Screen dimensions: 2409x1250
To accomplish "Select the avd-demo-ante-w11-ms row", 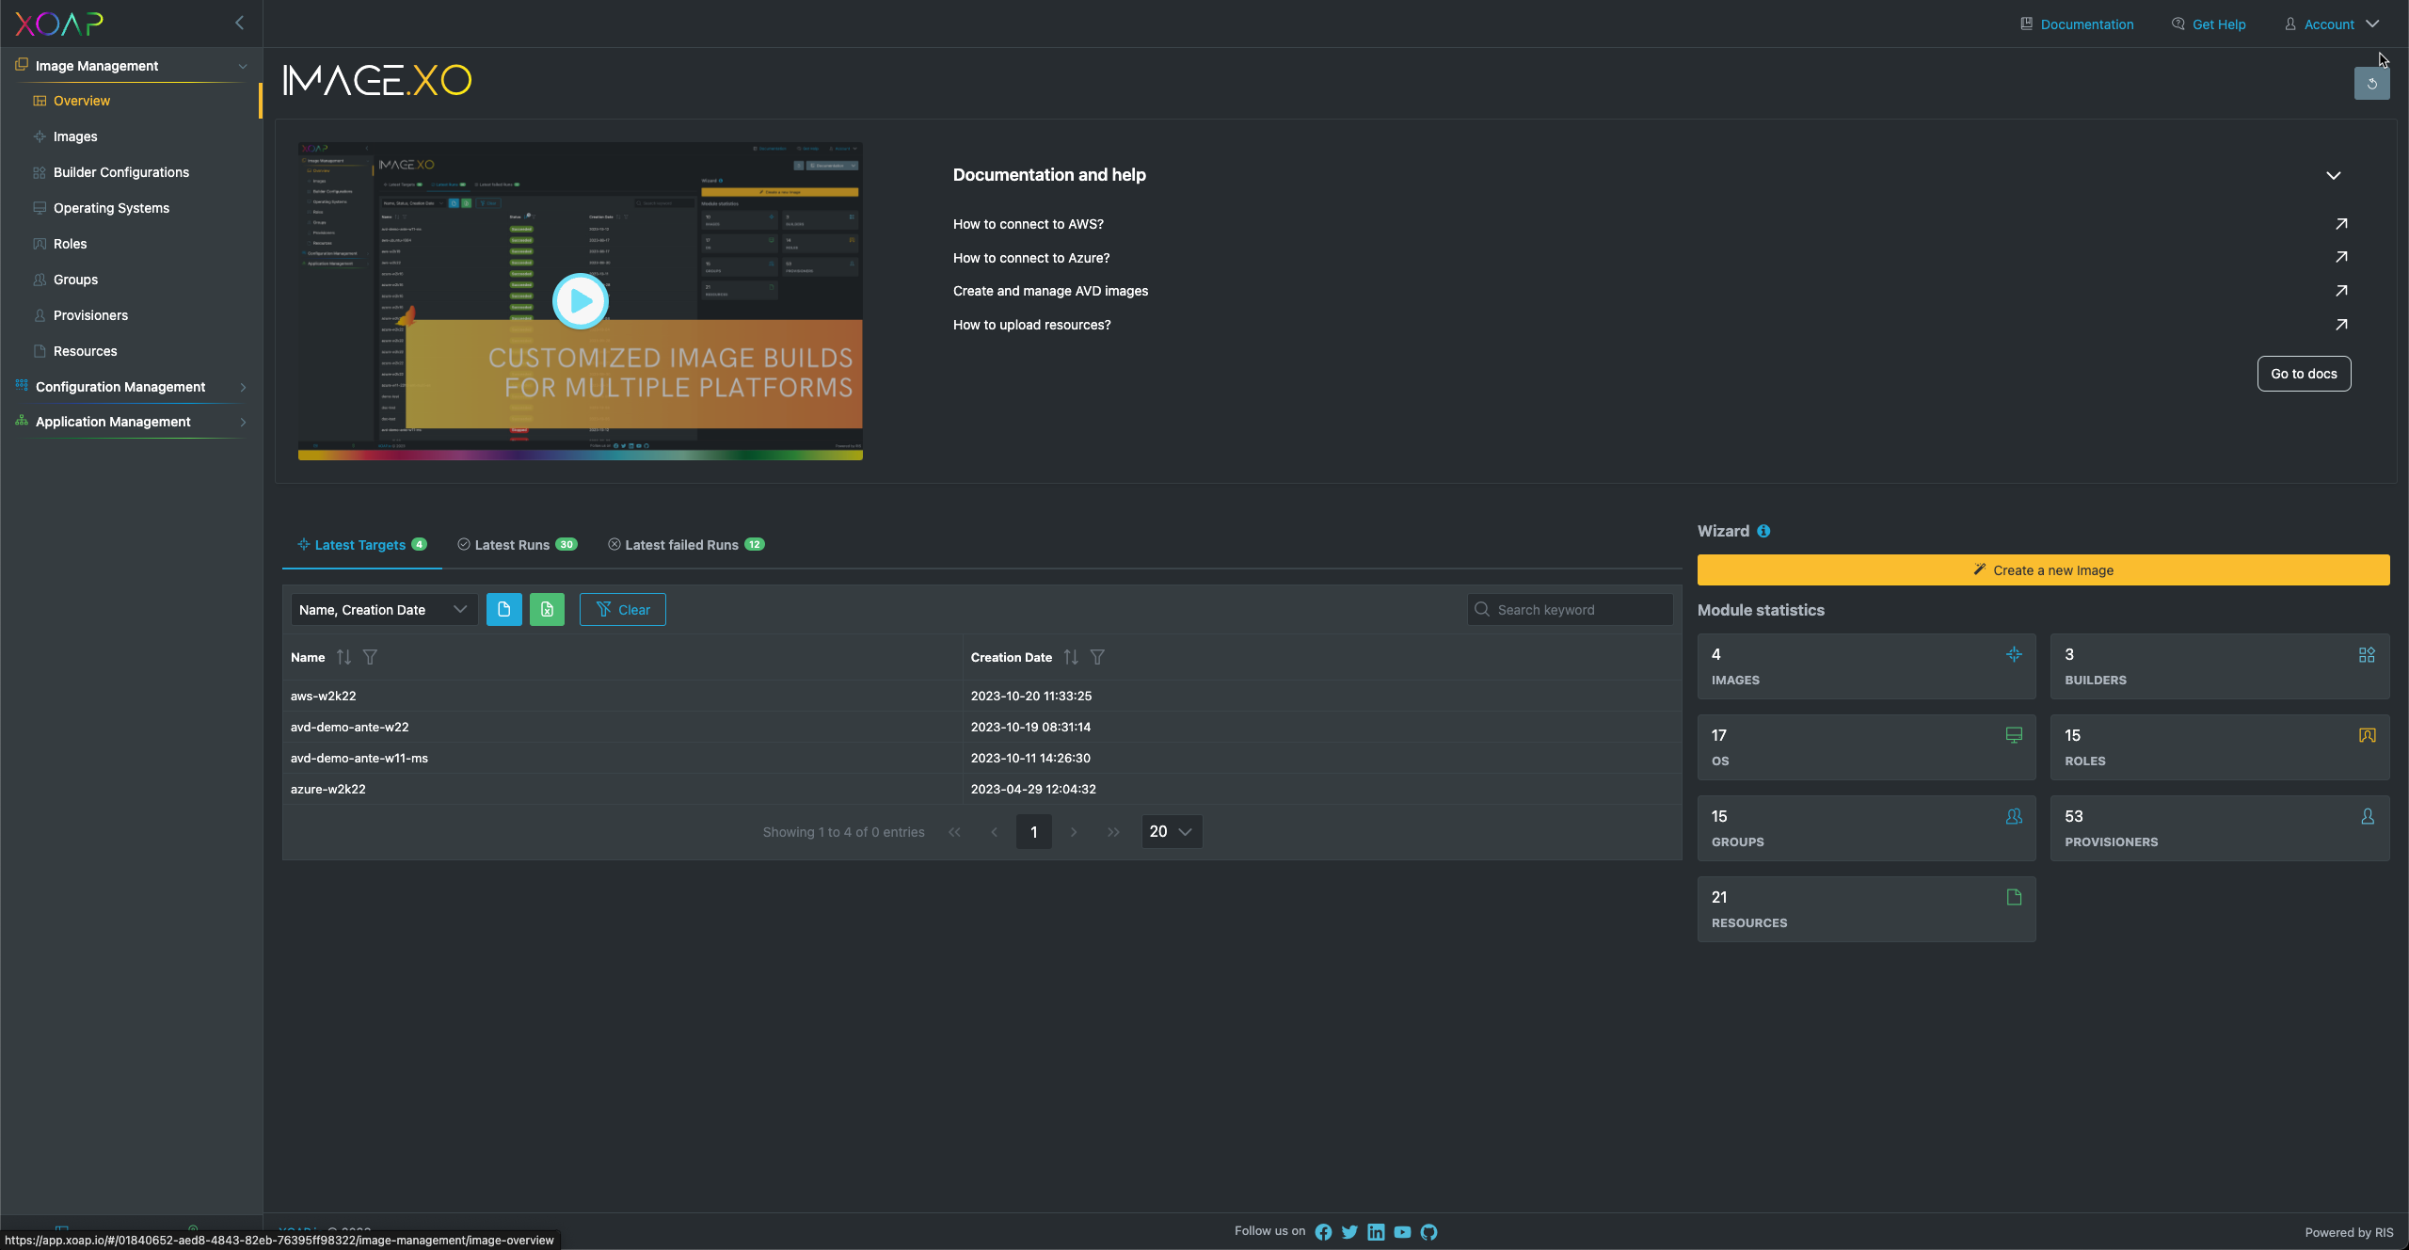I will (x=981, y=758).
